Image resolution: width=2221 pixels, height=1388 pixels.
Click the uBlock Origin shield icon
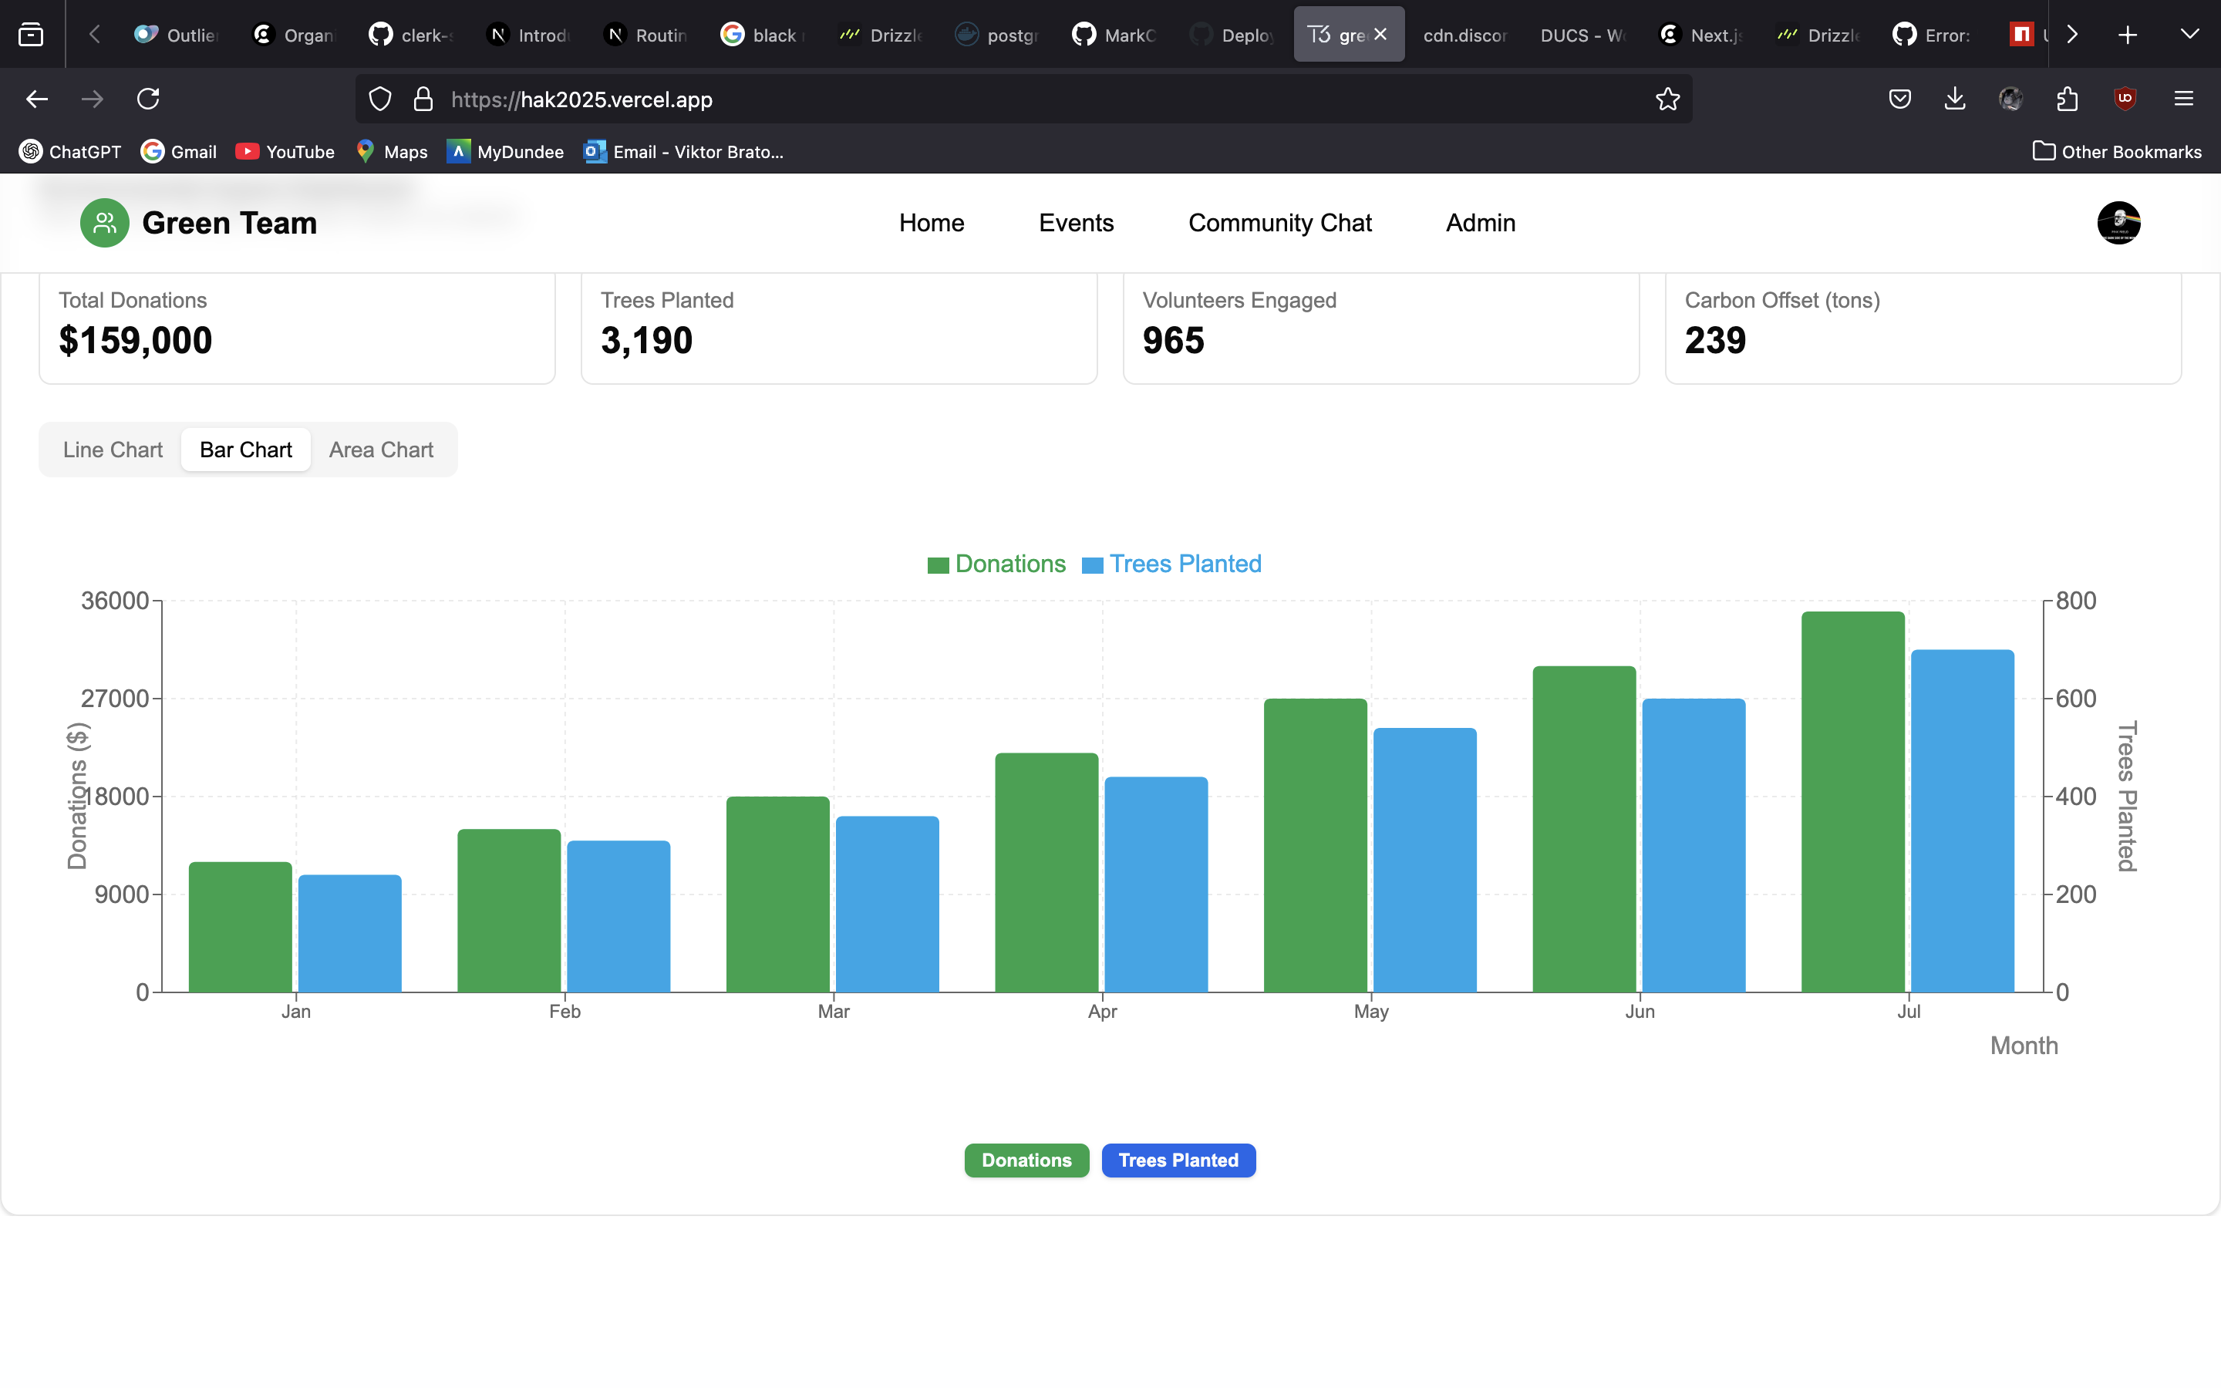pyautogui.click(x=2125, y=99)
